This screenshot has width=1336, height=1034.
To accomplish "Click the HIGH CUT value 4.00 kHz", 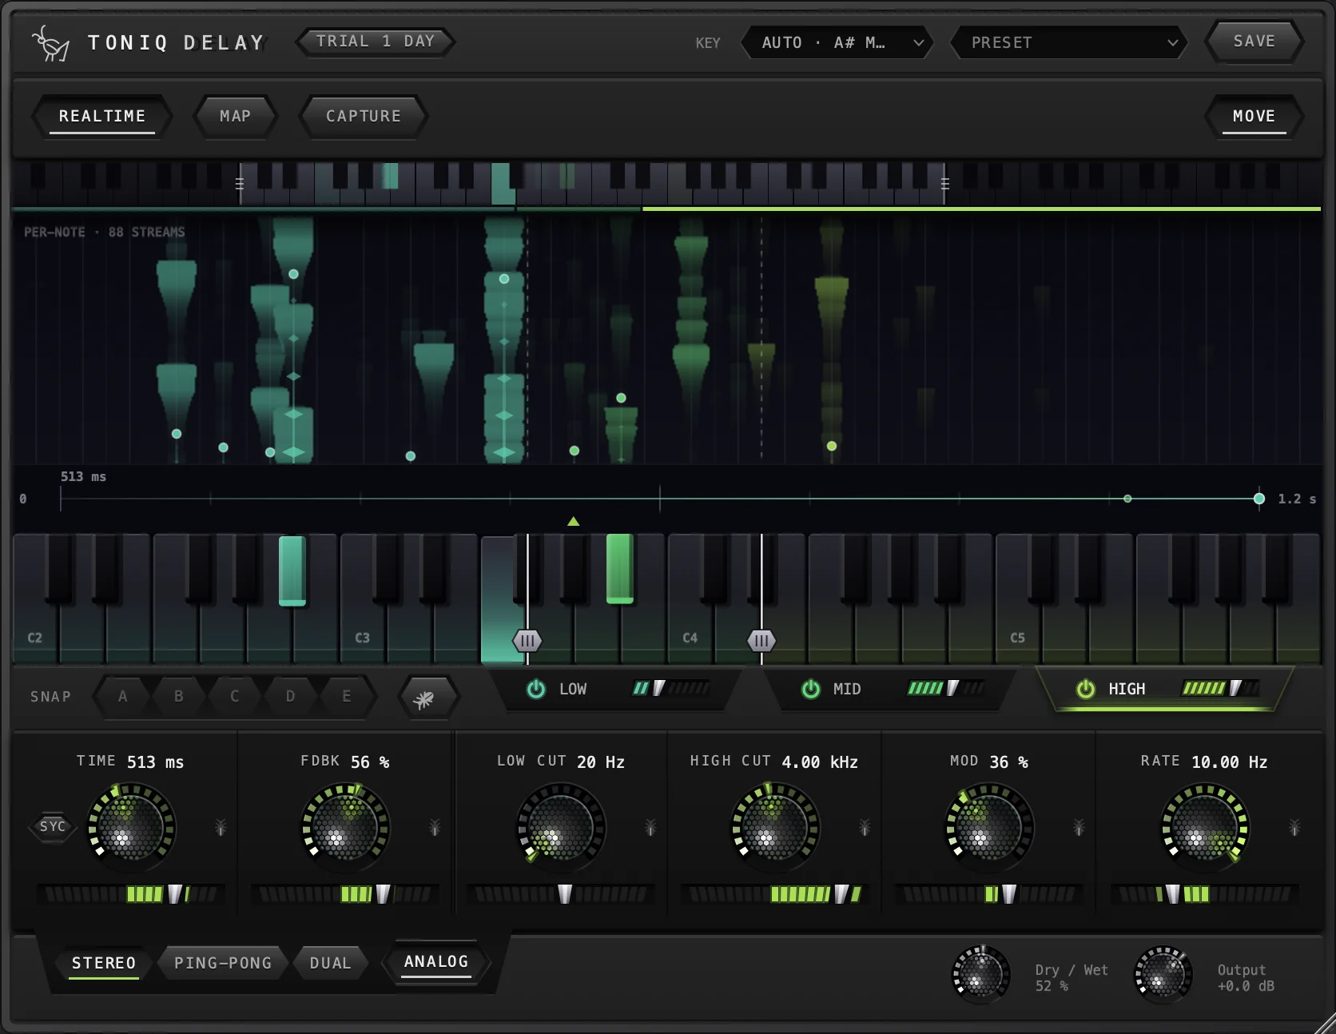I will (x=820, y=762).
